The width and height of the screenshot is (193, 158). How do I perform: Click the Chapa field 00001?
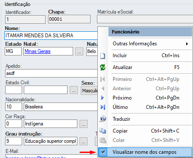(x=69, y=19)
